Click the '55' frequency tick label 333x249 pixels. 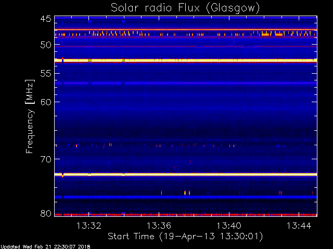[46, 74]
